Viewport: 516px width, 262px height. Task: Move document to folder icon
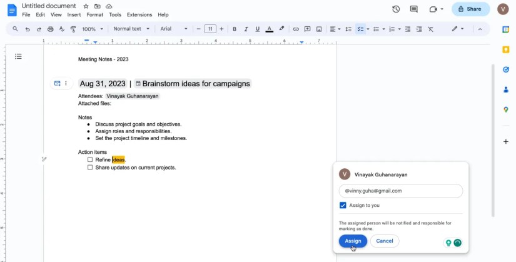coord(98,6)
